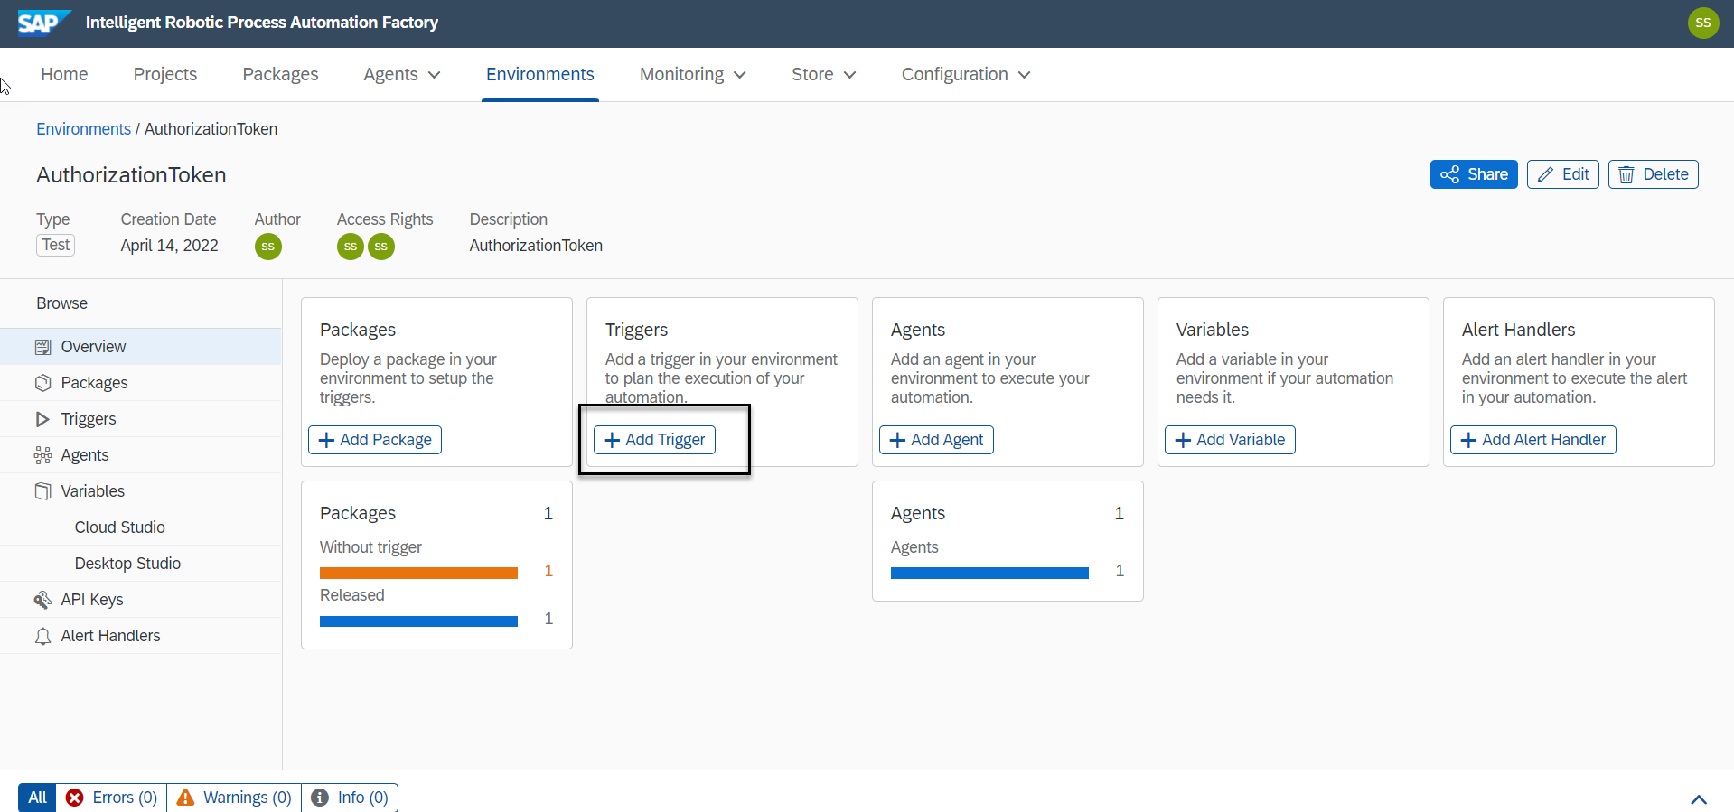The image size is (1734, 812).
Task: Click the SAP logo in the header
Action: click(43, 23)
